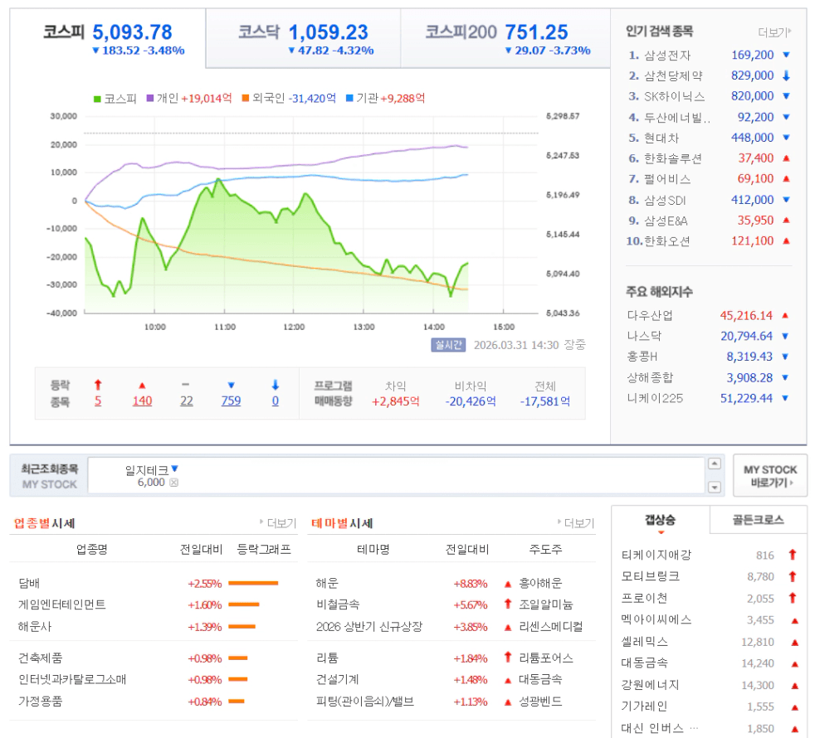
Task: Select the 갭상승 tab
Action: (x=660, y=520)
